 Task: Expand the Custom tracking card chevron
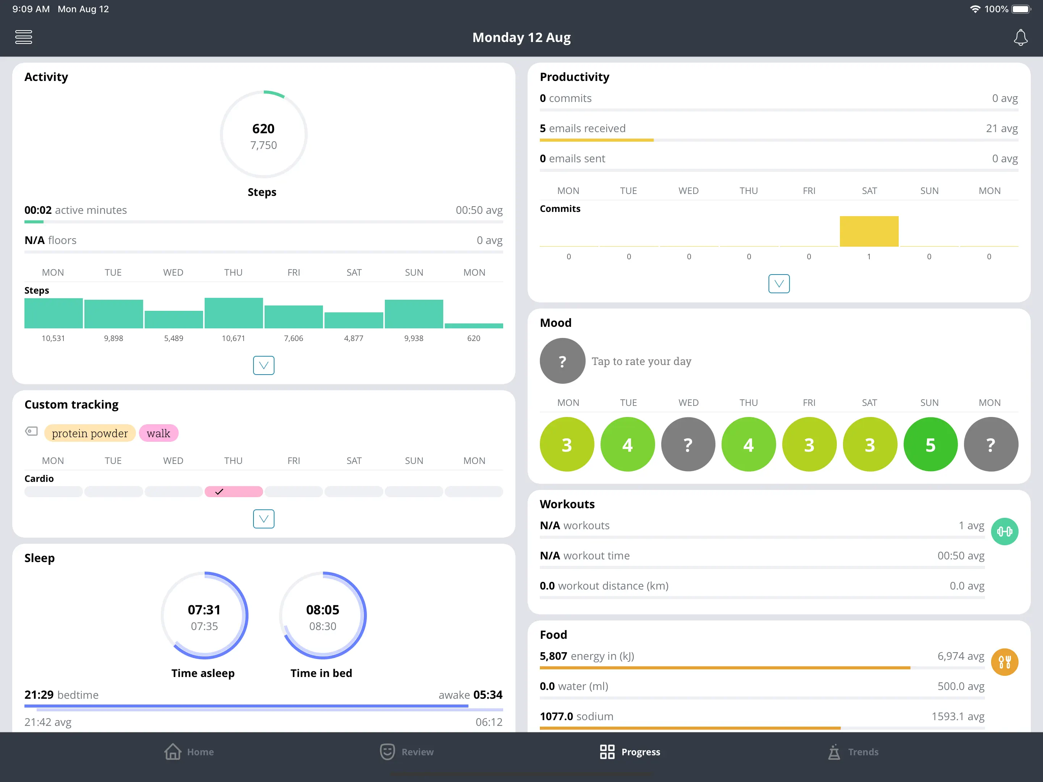[263, 519]
